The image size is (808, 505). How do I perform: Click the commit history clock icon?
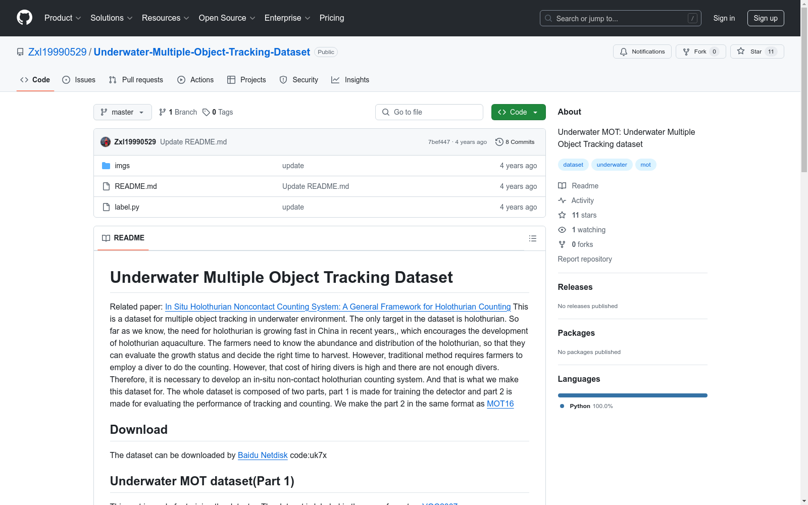(x=499, y=142)
